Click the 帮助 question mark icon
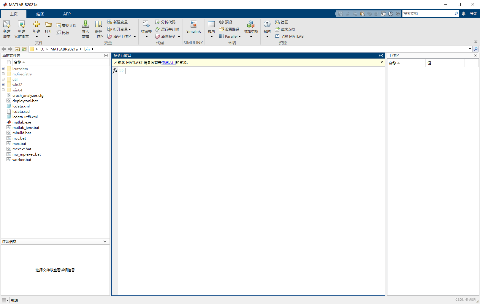This screenshot has height=304, width=480. (x=267, y=24)
